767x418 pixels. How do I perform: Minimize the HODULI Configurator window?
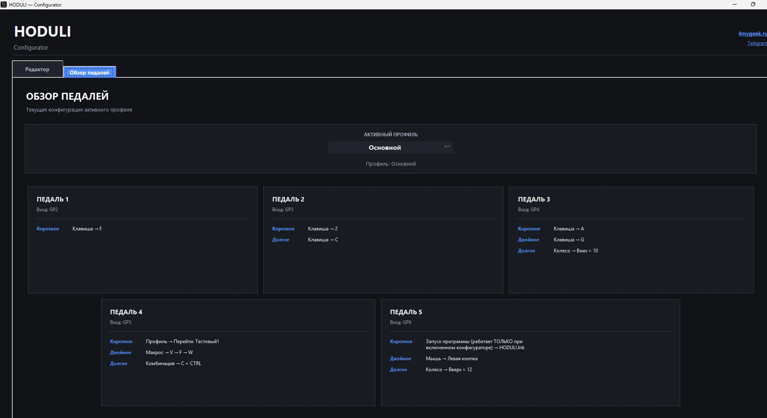click(735, 4)
